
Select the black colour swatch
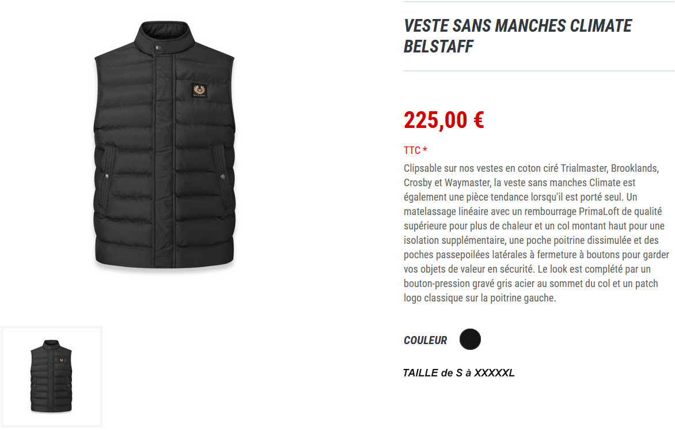tap(470, 339)
